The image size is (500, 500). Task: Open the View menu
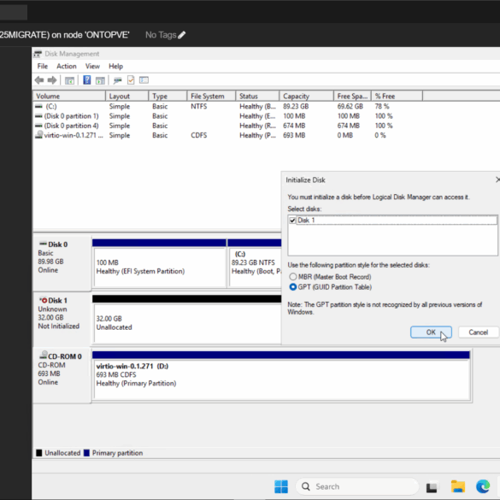pos(92,66)
